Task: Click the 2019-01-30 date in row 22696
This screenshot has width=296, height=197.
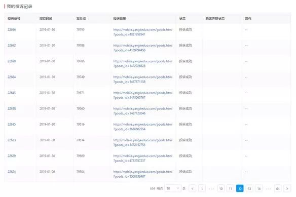Action: 47,29
